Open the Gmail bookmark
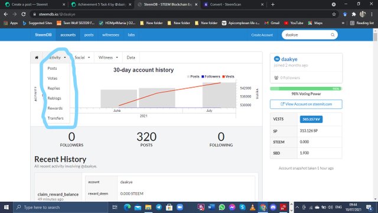Screen dimensions: 378x213 click(x=272, y=23)
